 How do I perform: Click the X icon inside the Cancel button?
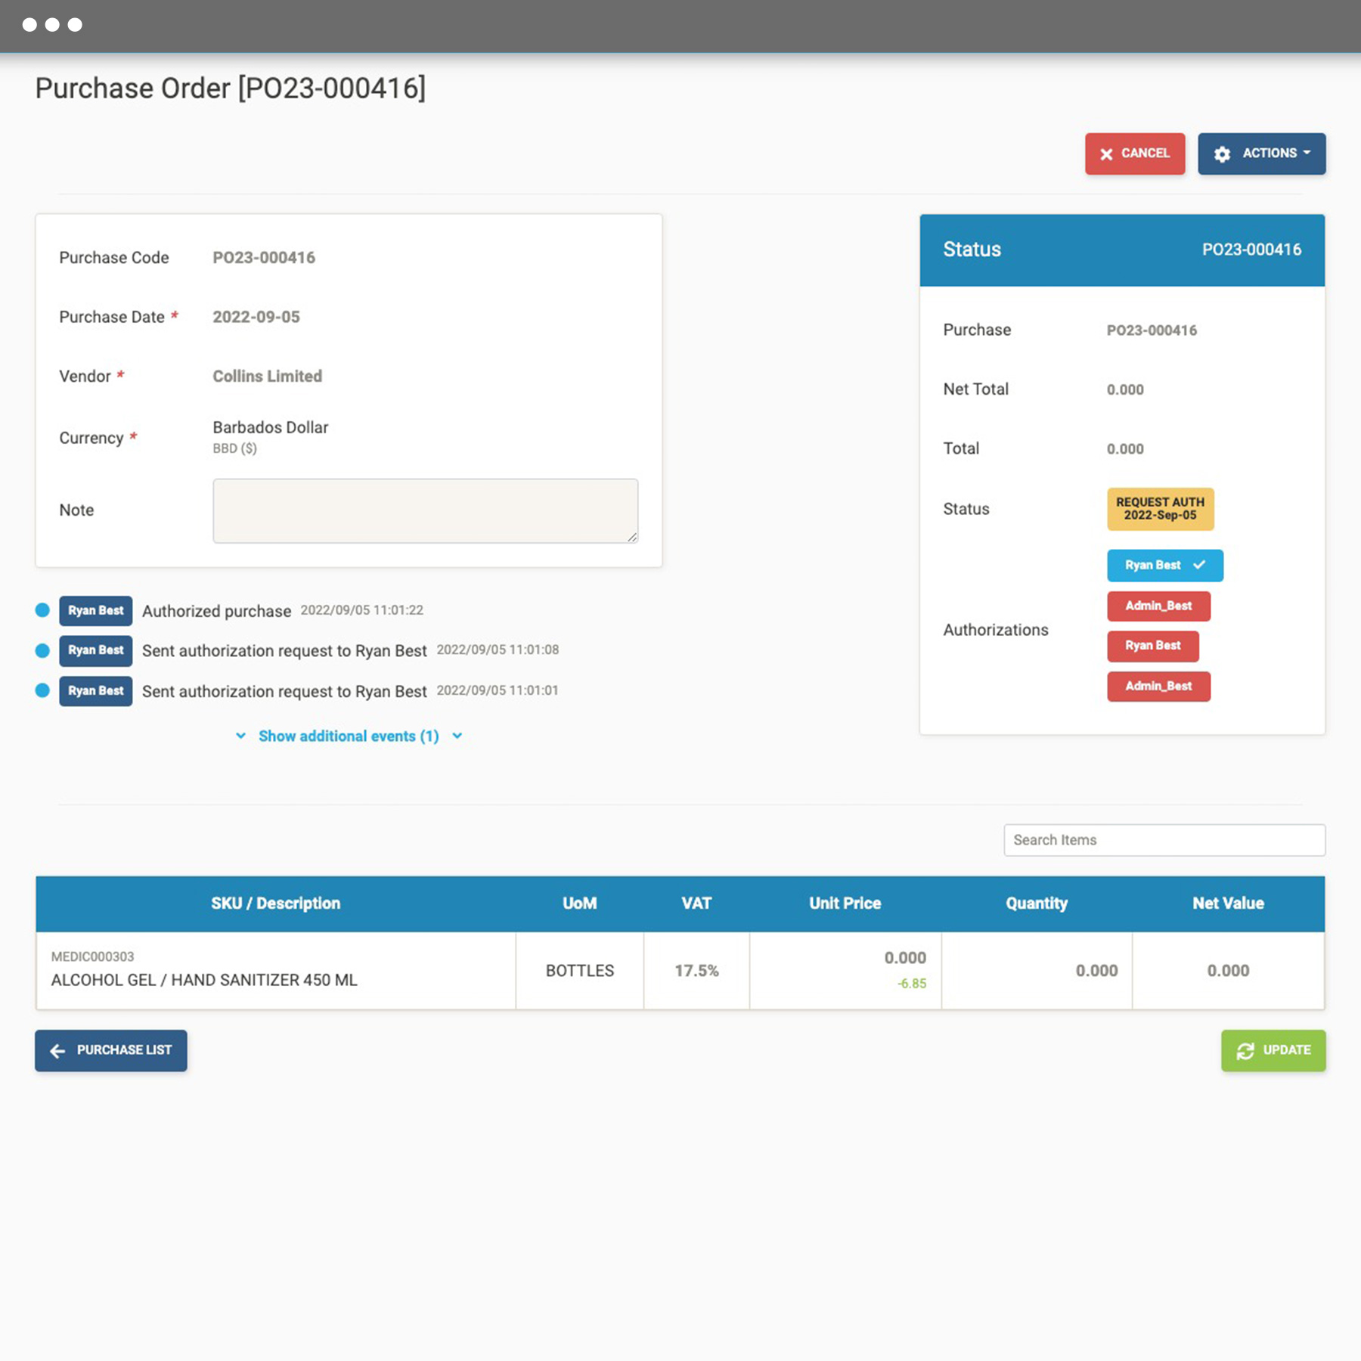pyautogui.click(x=1107, y=153)
